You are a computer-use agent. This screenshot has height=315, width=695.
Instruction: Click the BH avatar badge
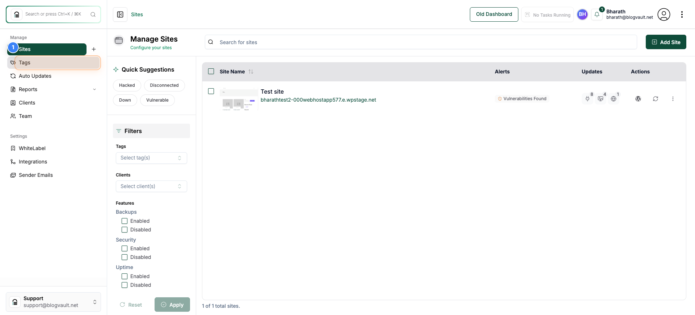pos(582,14)
